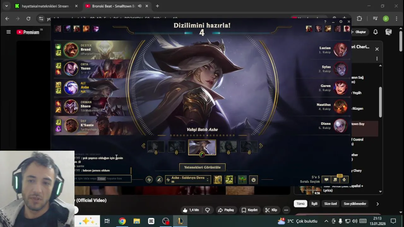Open the Chrome profile avatar D
This screenshot has height=227, width=404.
pyautogui.click(x=386, y=19)
